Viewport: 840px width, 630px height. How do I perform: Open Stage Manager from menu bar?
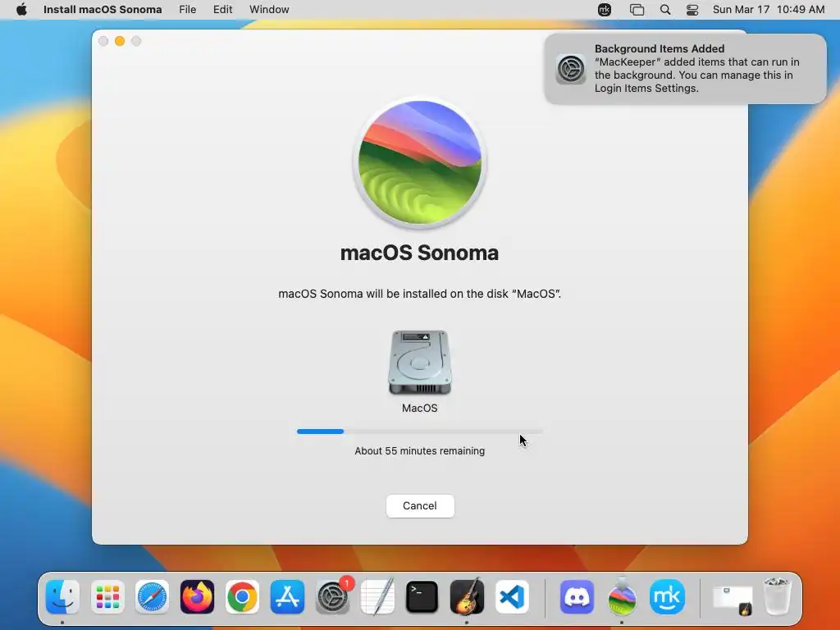[637, 10]
